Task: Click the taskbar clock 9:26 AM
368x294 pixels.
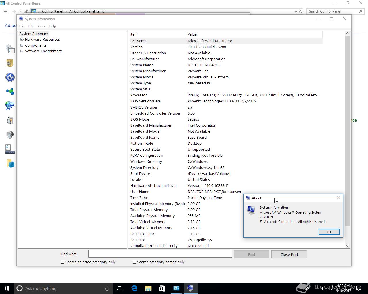Action: [x=344, y=286]
